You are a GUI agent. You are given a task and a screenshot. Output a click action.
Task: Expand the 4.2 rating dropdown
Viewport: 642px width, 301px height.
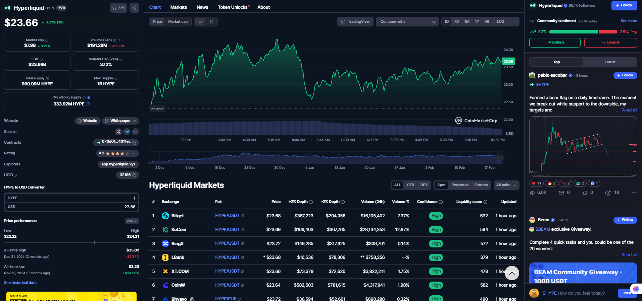pos(117,153)
